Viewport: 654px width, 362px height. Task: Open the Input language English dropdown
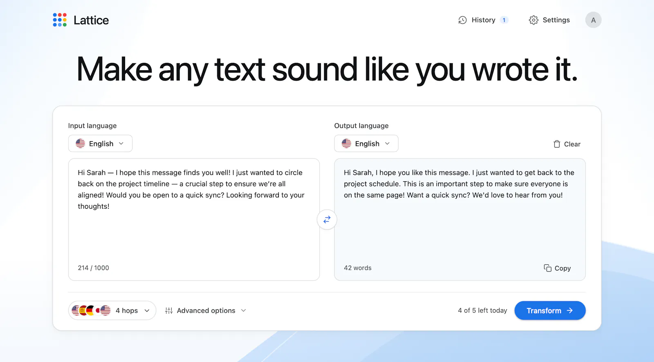100,143
